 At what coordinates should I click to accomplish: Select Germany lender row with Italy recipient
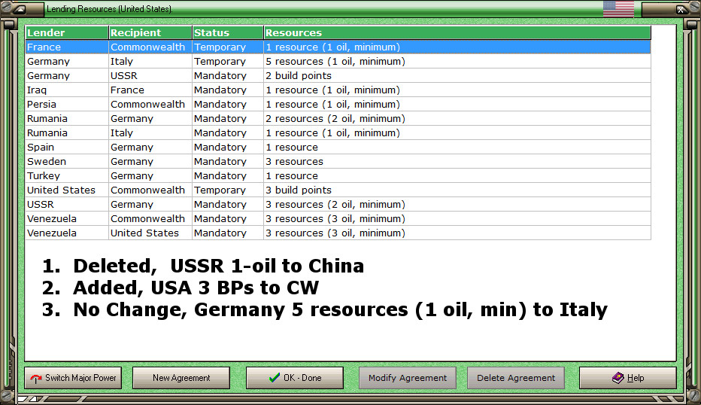pyautogui.click(x=338, y=61)
